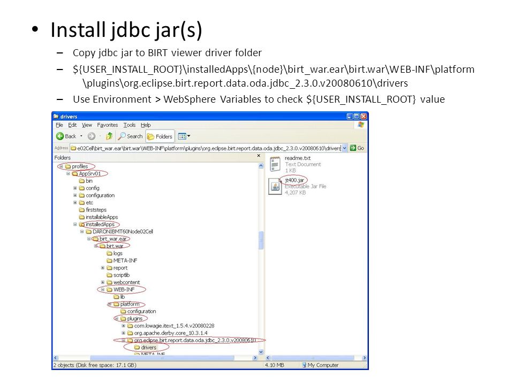Select the scriptlib folder
Screen dimensions: 514x385
pos(118,275)
